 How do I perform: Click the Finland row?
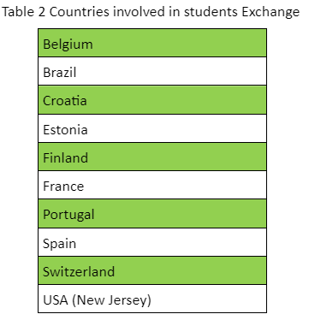pyautogui.click(x=152, y=157)
